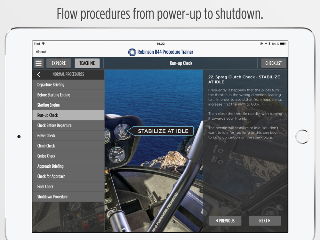Click the Run-up Check header title
This screenshot has height=240, width=320.
[181, 63]
